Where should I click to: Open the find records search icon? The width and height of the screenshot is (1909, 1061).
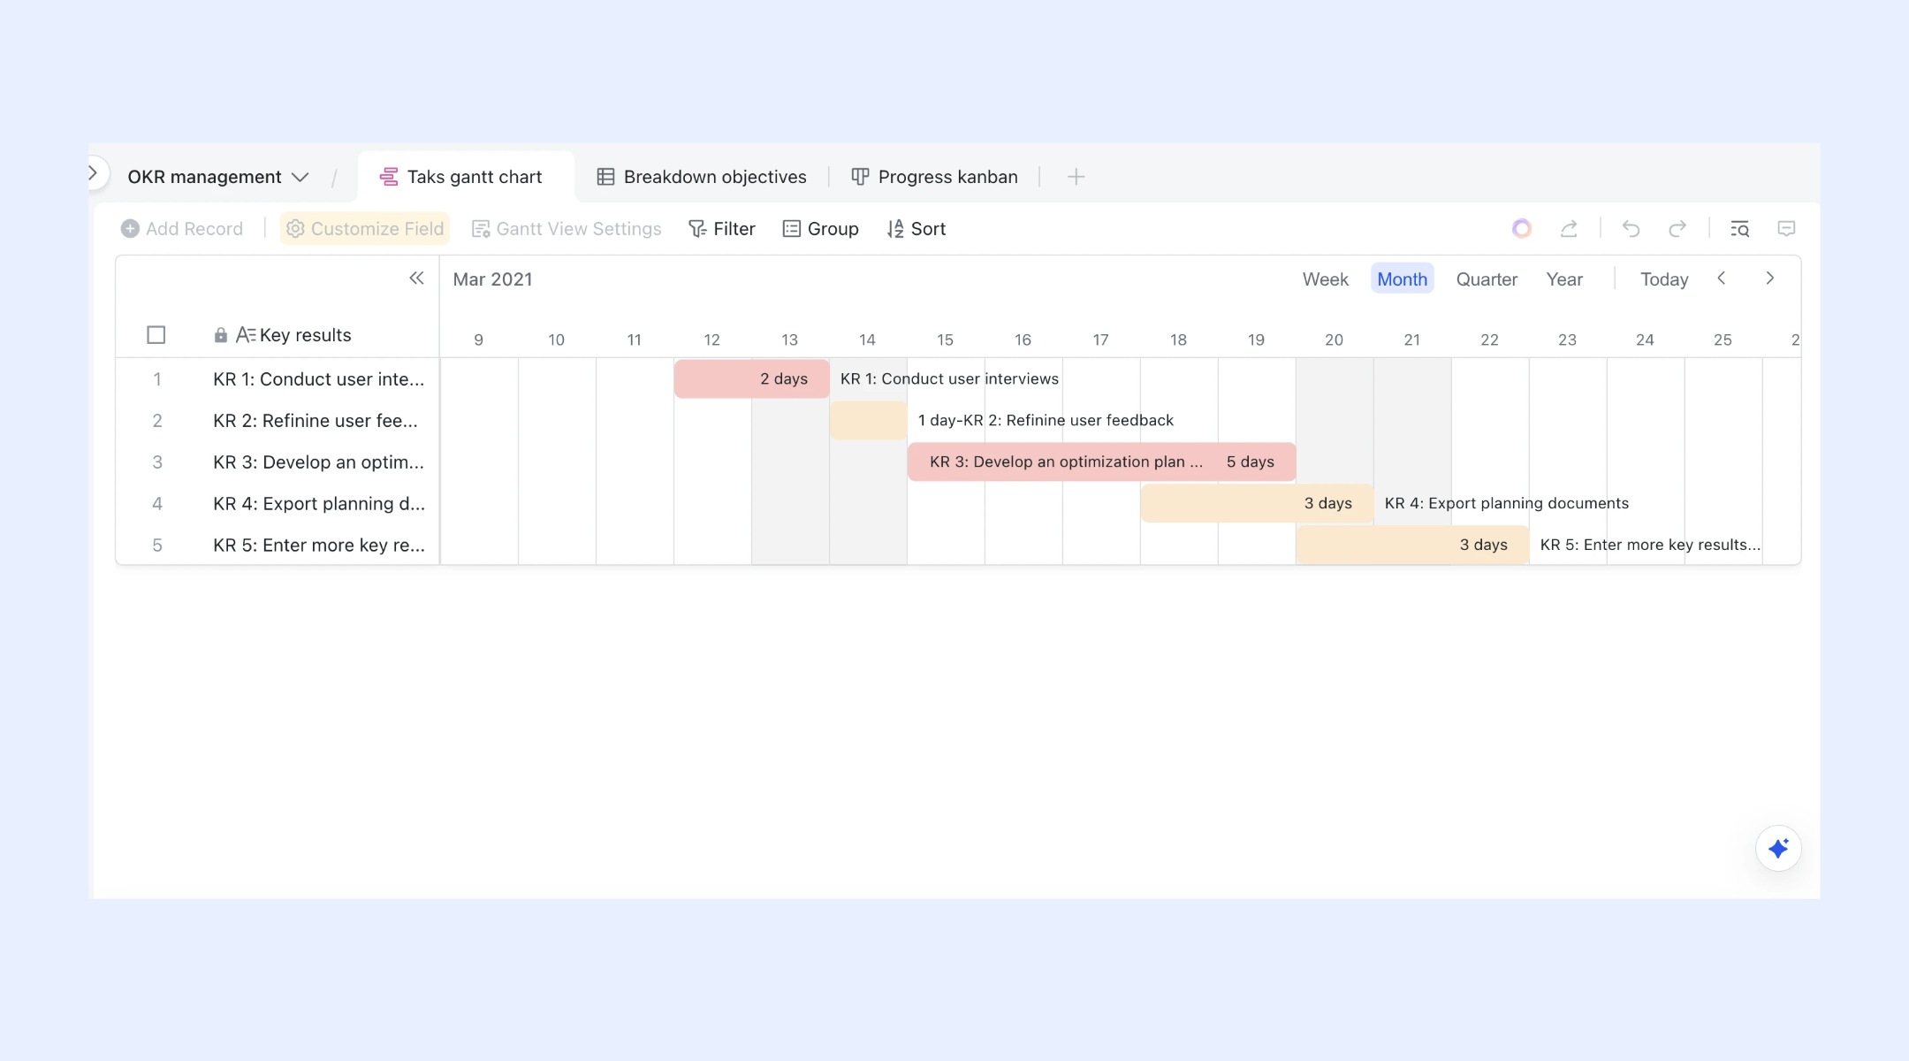pos(1739,229)
